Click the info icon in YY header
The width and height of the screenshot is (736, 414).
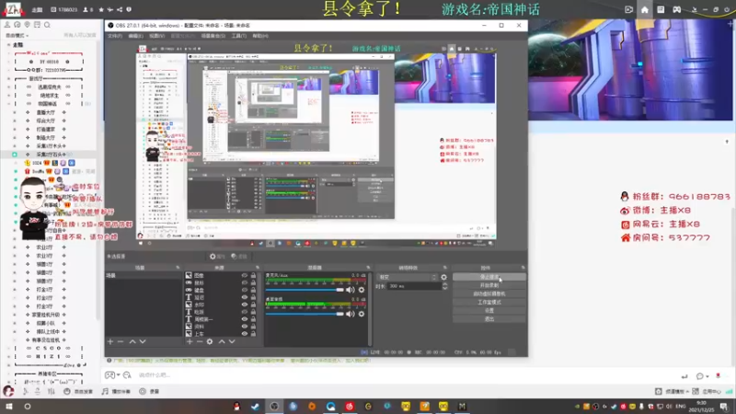[129, 9]
